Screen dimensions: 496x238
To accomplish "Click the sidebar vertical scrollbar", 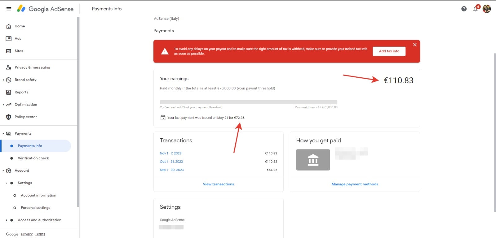I will [x=78, y=112].
